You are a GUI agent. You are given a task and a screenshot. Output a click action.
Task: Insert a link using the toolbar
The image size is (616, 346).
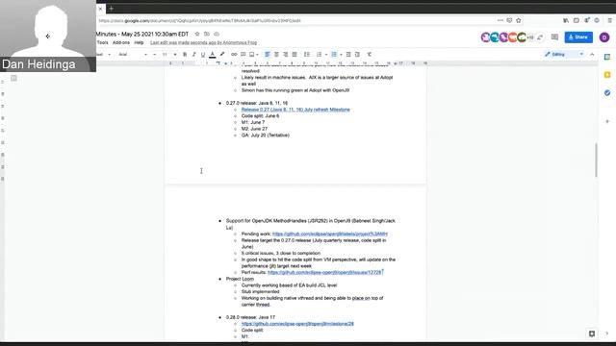point(234,55)
